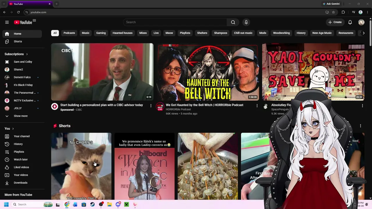Screen dimensions: 372x209
Task: Filter the feed by Haunted houses
Action: click(x=123, y=33)
